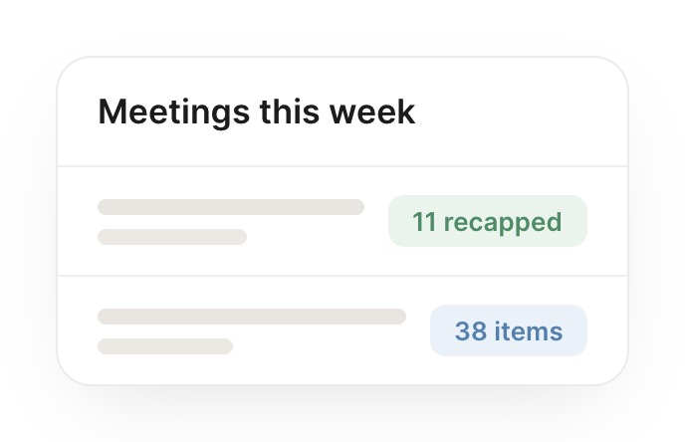Screen dimensions: 685x442
Task: Click the divider between the two meeting rows
Action: (x=342, y=276)
